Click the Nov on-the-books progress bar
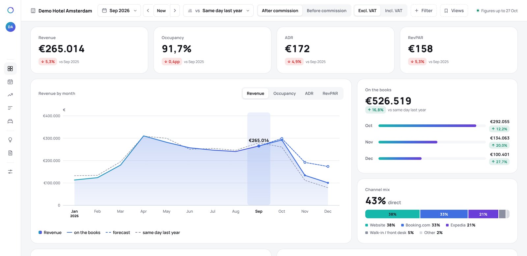The image size is (527, 256). pyautogui.click(x=432, y=142)
